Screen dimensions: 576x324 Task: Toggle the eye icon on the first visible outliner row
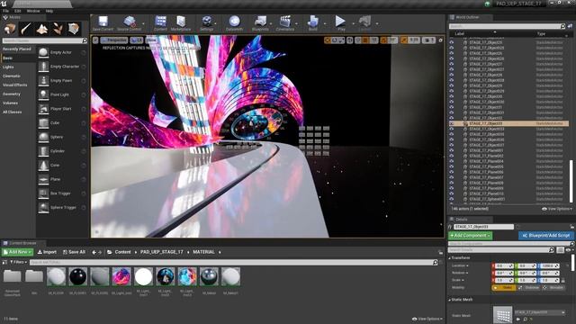(x=452, y=42)
